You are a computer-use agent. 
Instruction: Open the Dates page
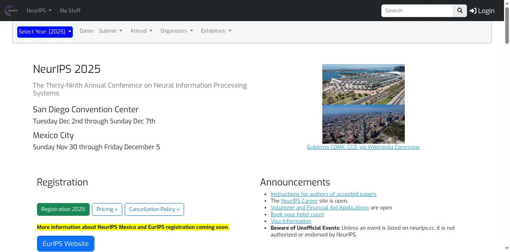click(86, 31)
